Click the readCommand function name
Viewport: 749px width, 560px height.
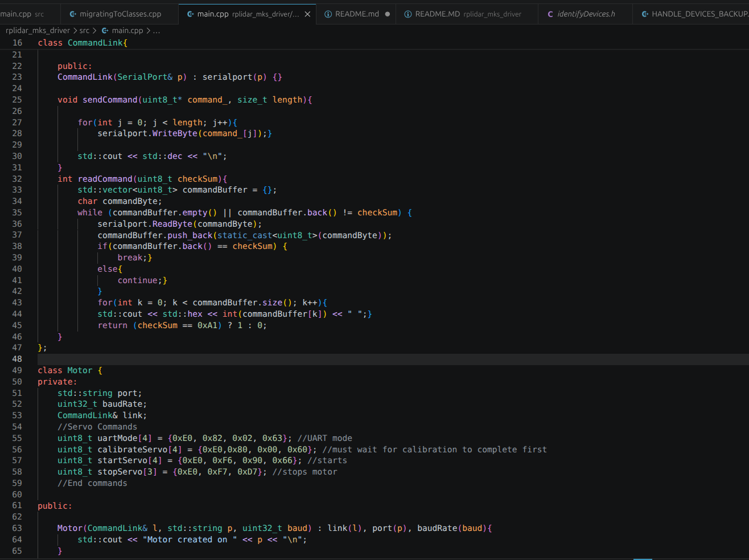[105, 179]
